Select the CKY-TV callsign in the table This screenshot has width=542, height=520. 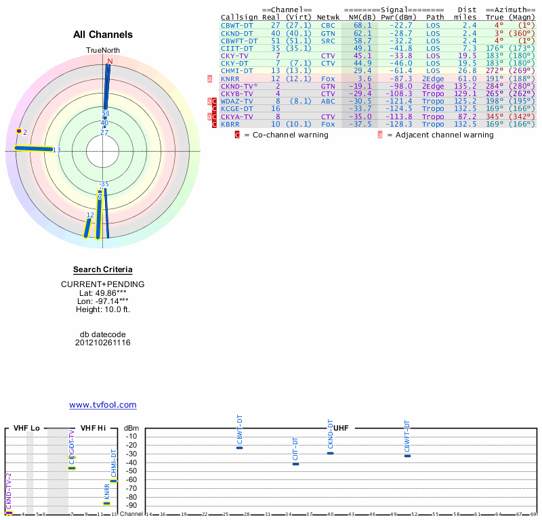point(234,56)
